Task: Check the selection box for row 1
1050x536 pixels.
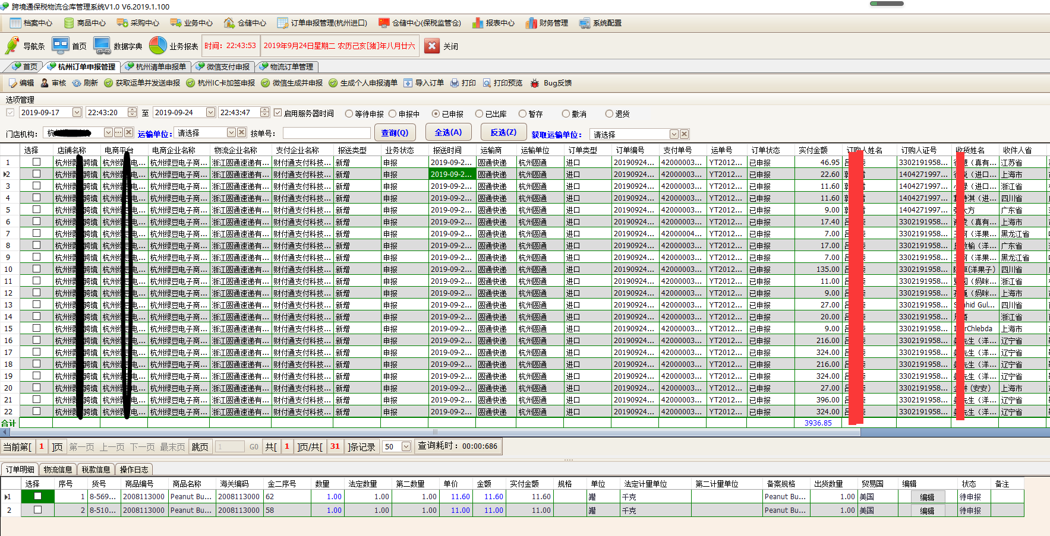Action: point(37,162)
